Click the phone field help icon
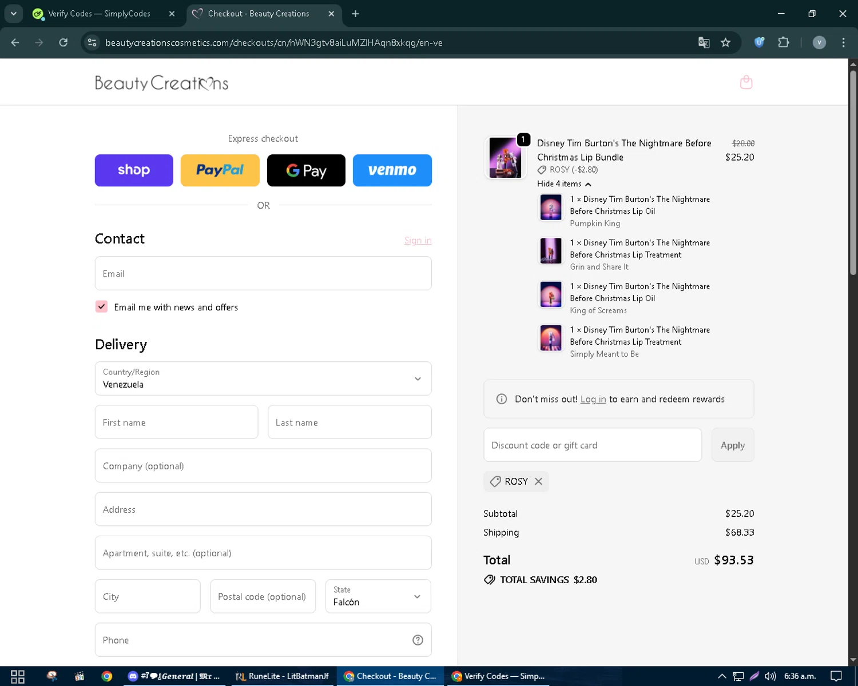The width and height of the screenshot is (858, 686). tap(418, 640)
